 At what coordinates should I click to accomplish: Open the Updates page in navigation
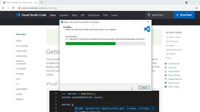point(64,15)
